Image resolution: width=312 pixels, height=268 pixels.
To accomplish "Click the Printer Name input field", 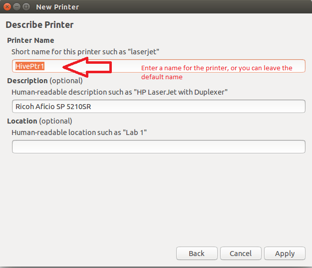I will 159,66.
